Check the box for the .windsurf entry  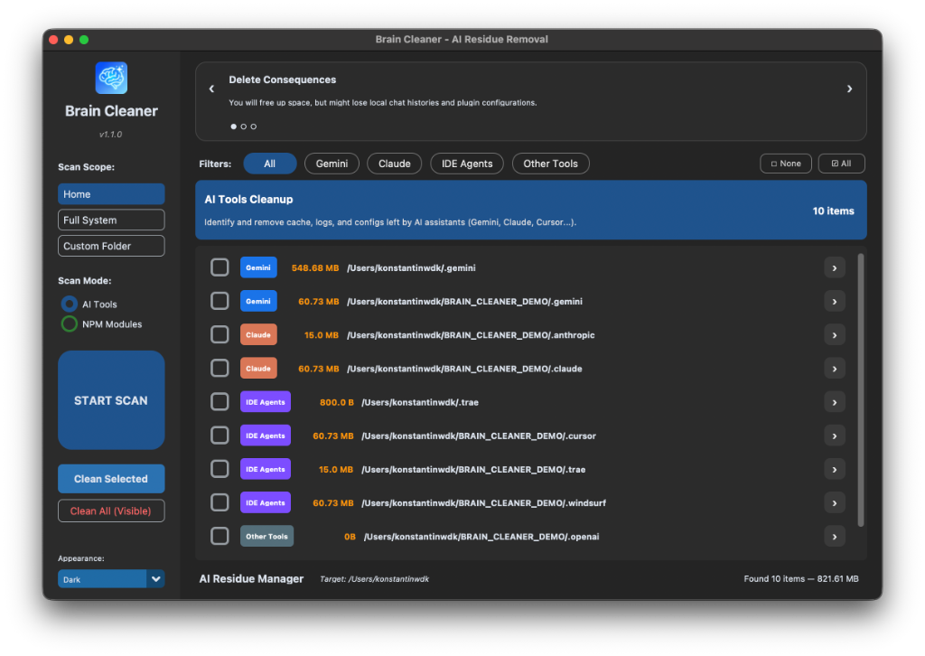click(x=220, y=502)
